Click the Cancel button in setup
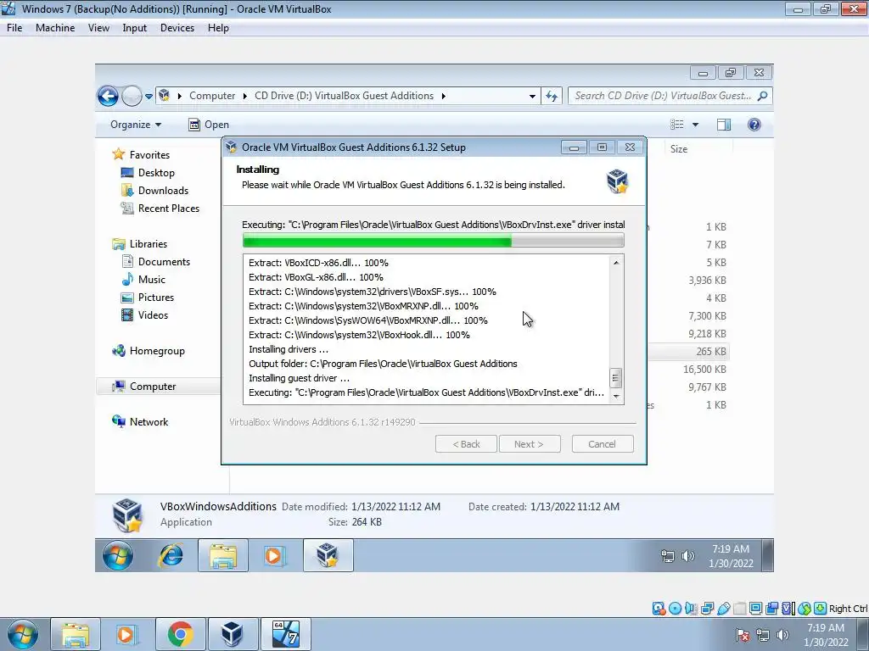This screenshot has height=651, width=869. point(603,444)
